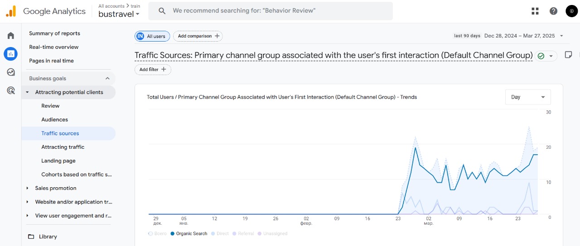Viewport: 580px width, 246px height.
Task: Open the Explore icon in sidebar
Action: (10, 72)
